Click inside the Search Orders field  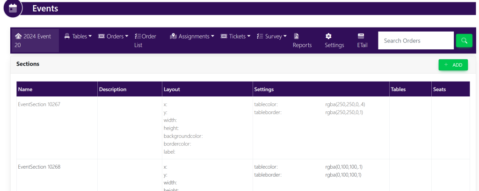(415, 41)
